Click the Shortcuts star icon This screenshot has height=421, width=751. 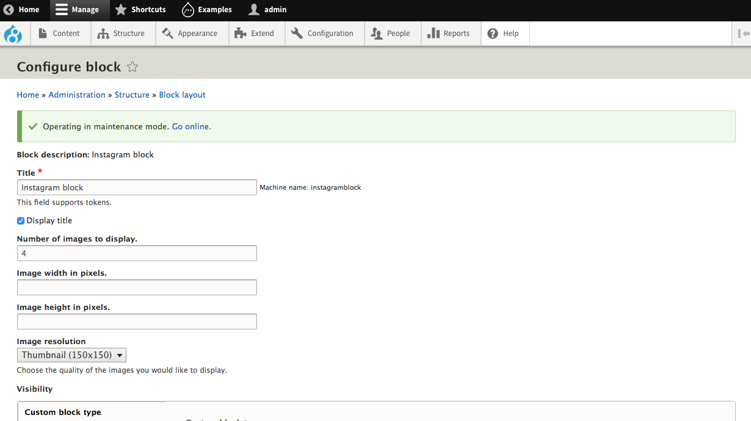coord(121,10)
